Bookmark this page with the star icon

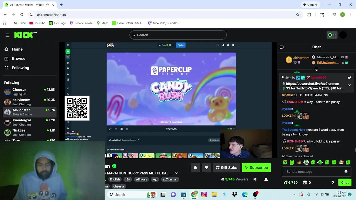coord(298,15)
